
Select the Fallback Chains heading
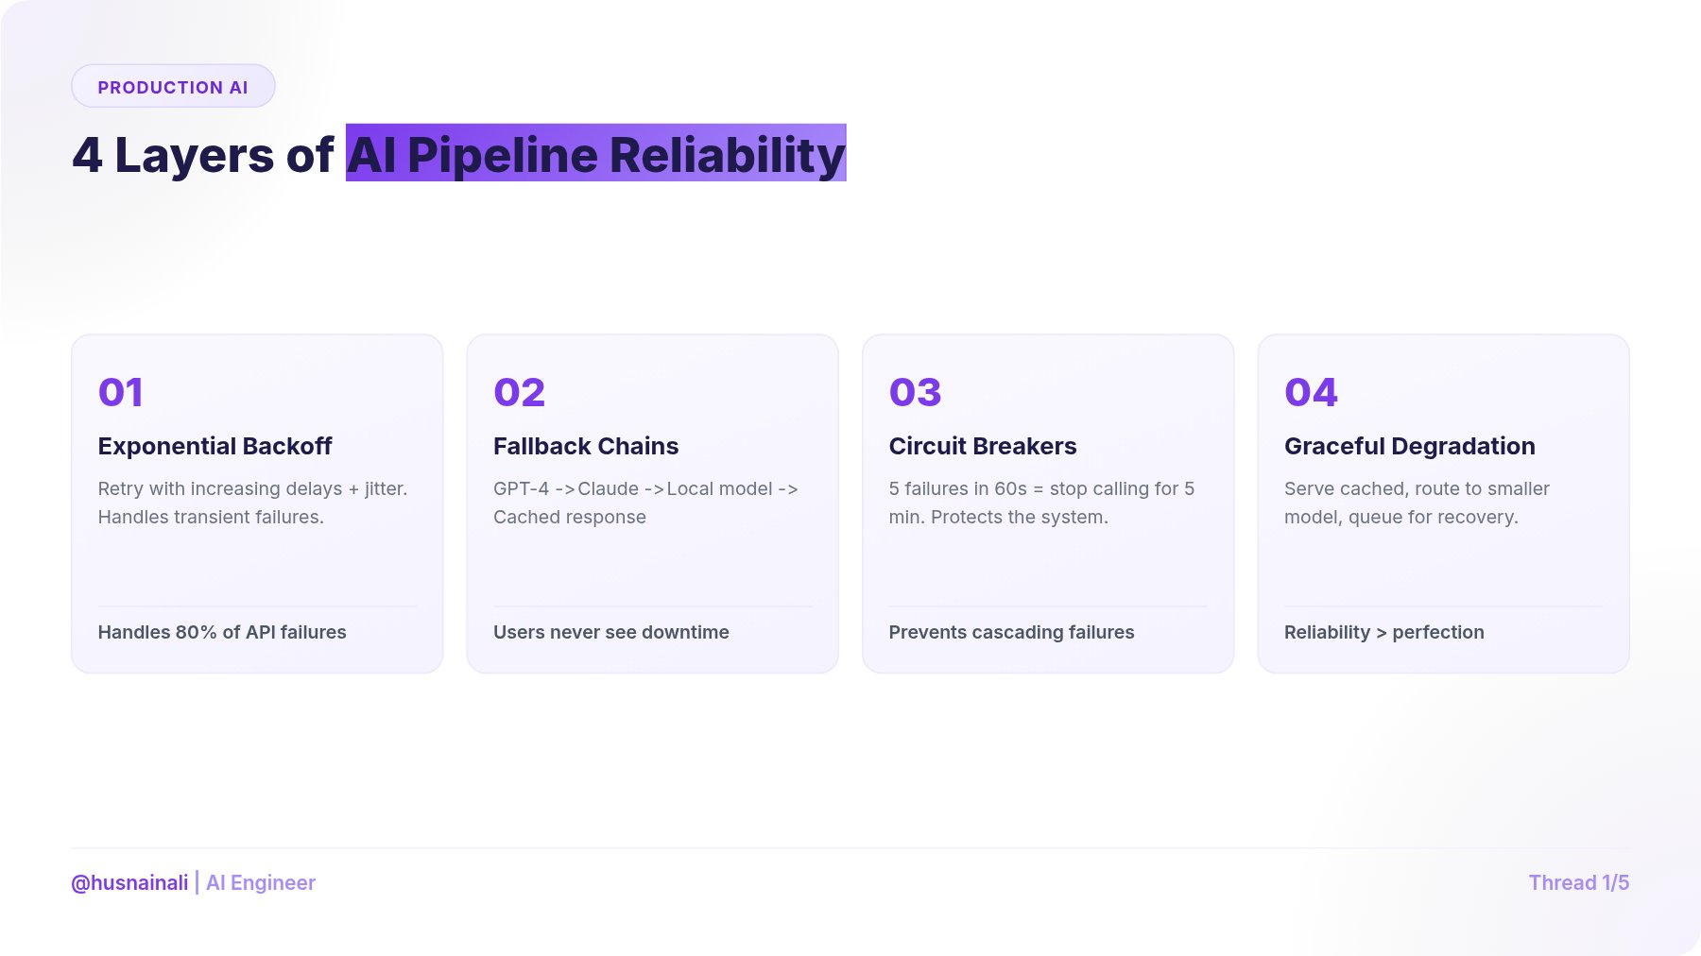pos(586,446)
